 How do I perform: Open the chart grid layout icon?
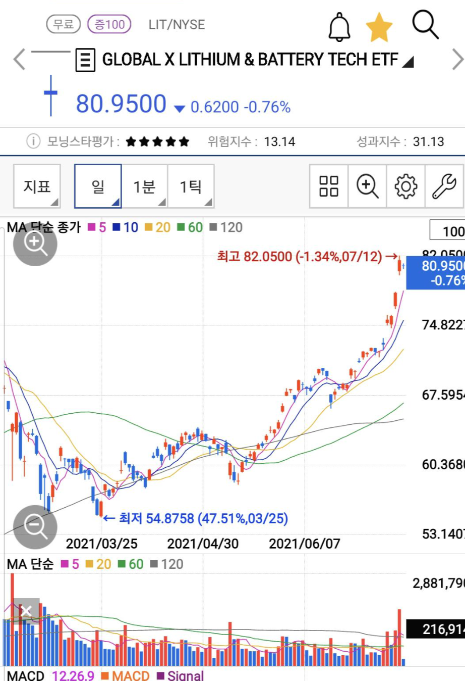coord(329,186)
